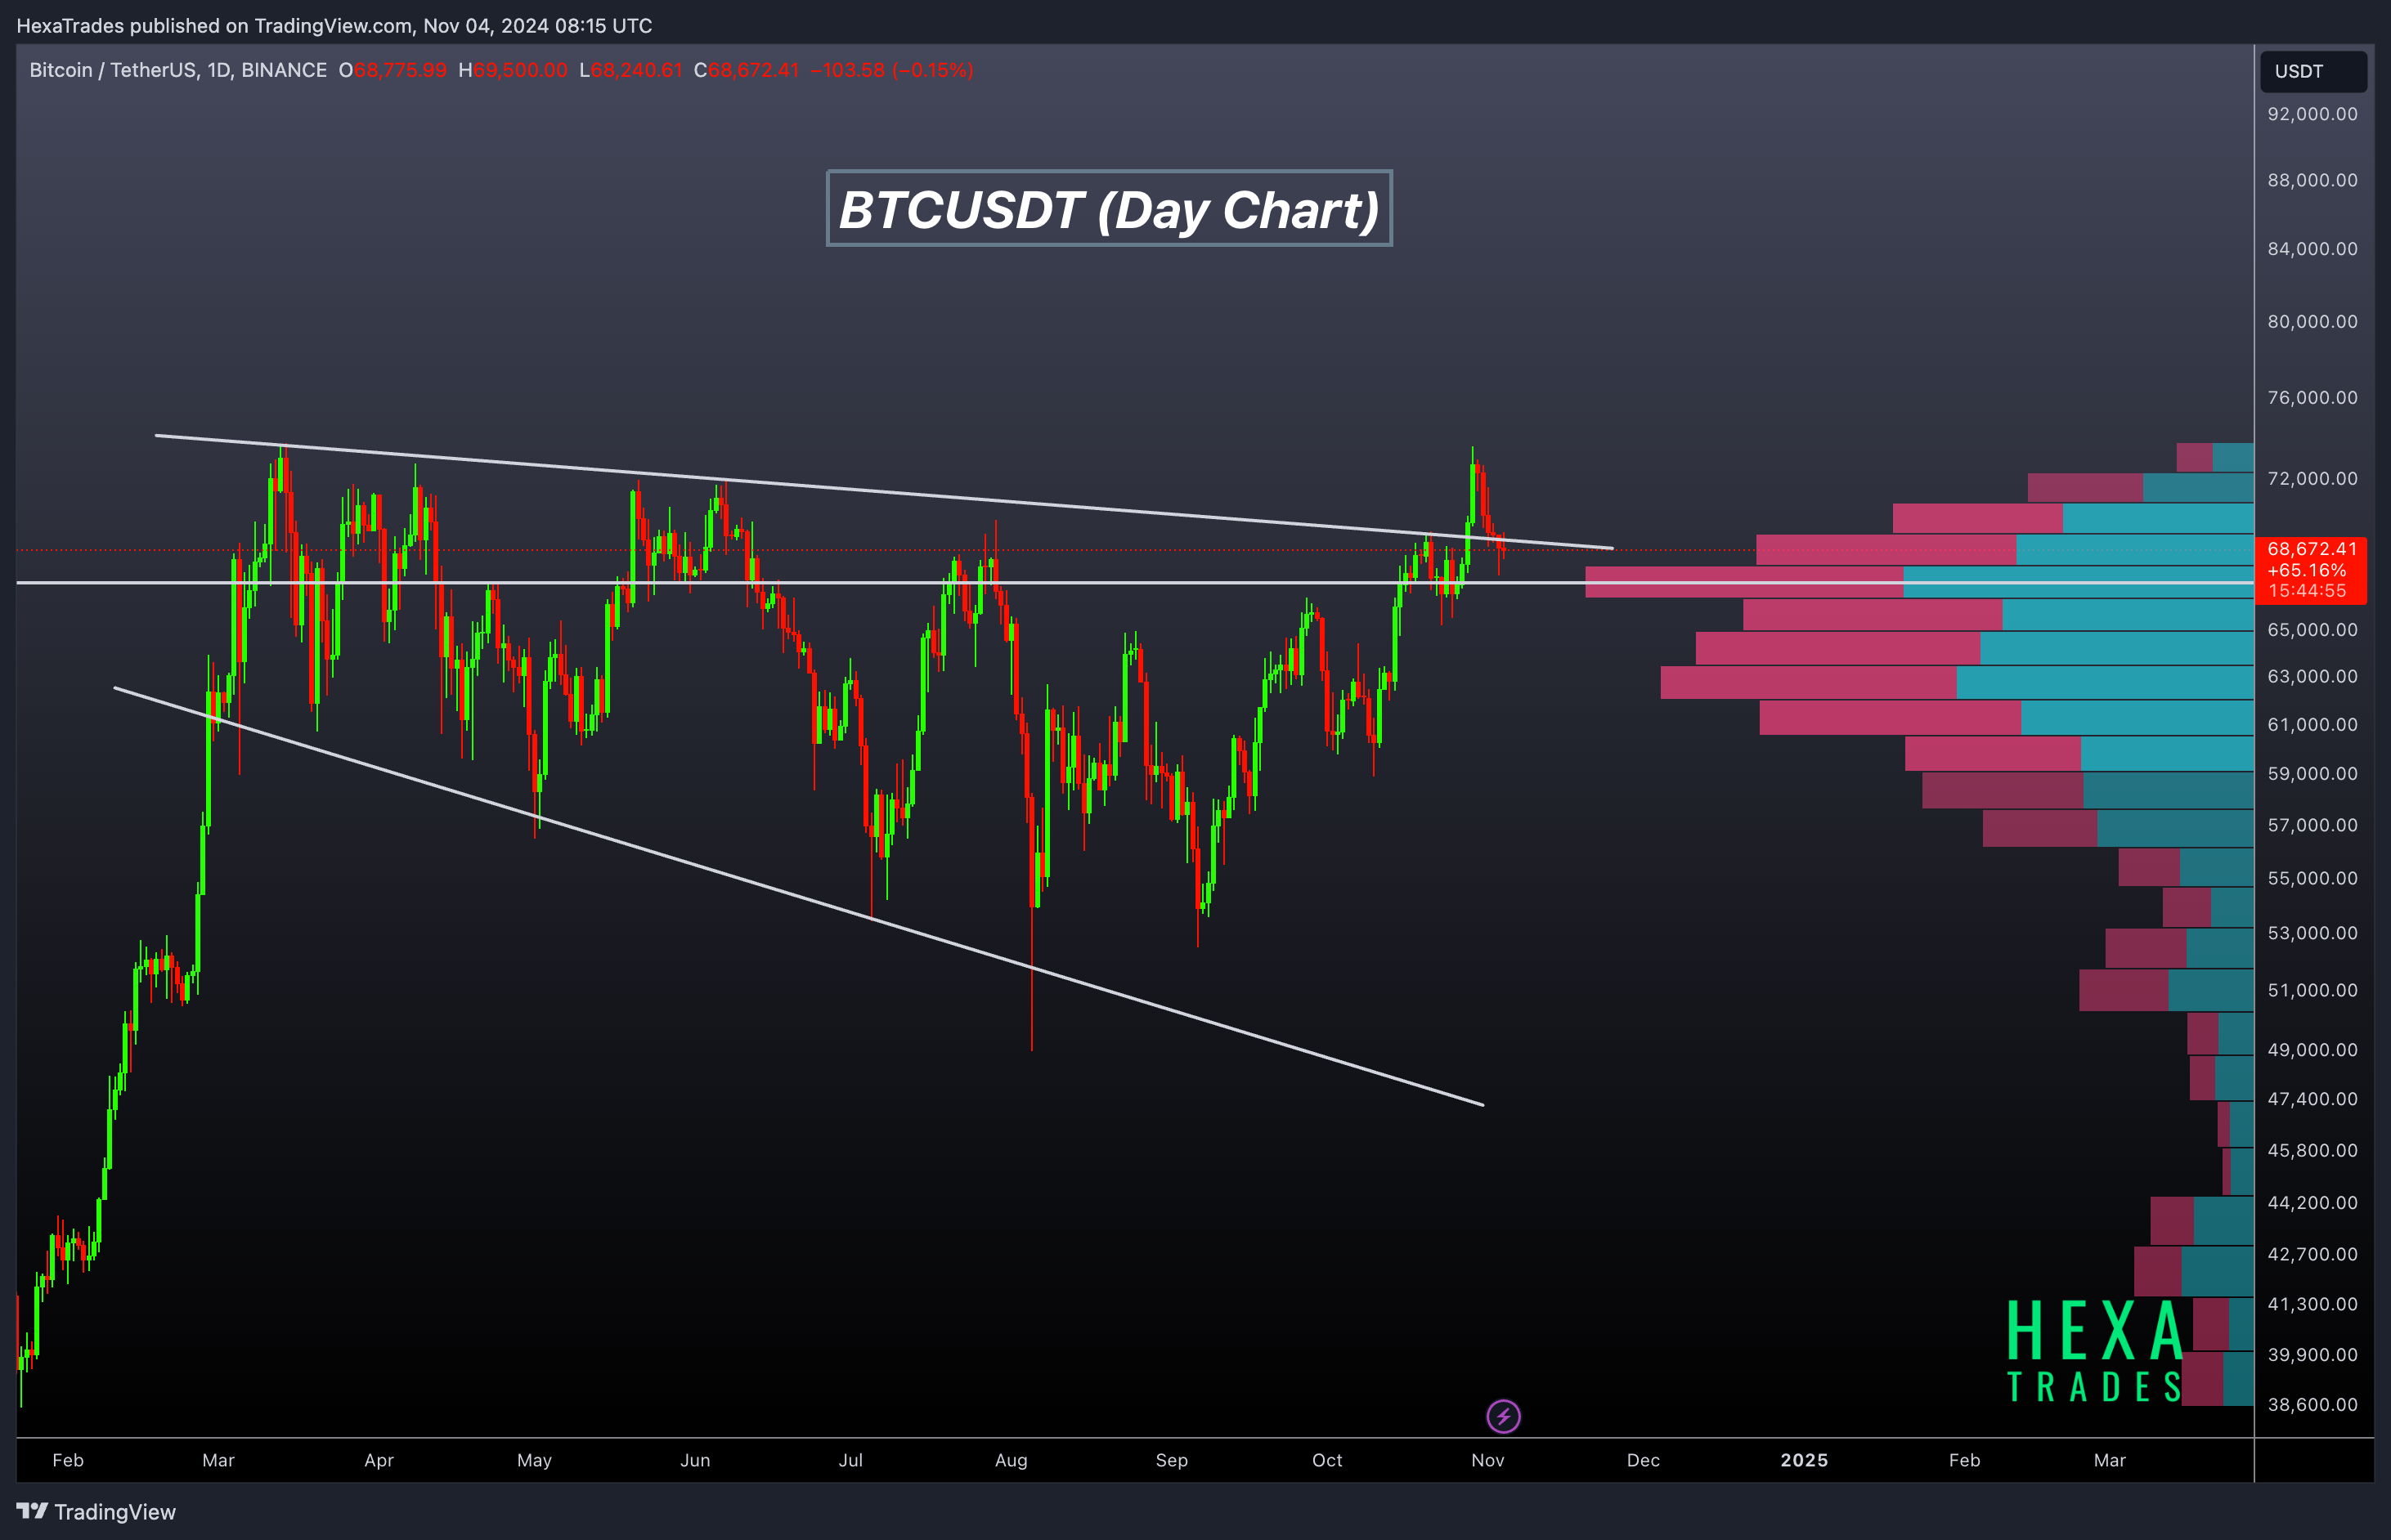Click the Jun time axis label
2391x1540 pixels.
695,1460
